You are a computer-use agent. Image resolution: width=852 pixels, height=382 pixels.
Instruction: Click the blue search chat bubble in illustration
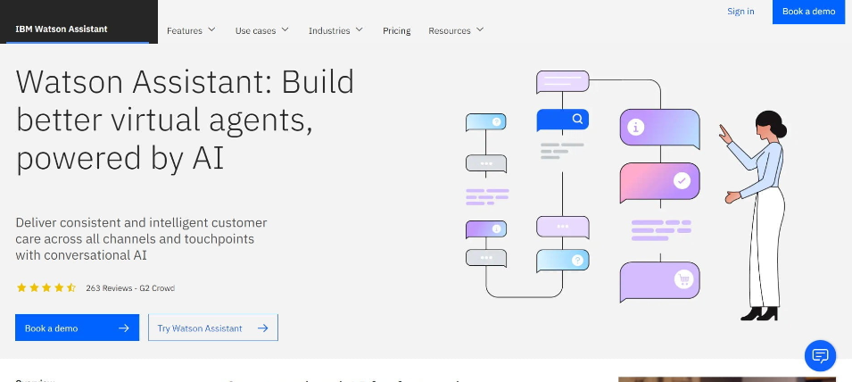(x=562, y=120)
